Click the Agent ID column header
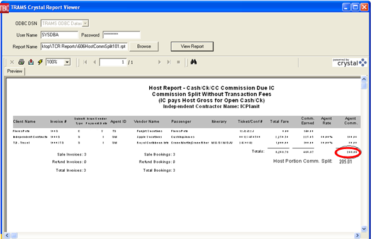This screenshot has height=239, width=372. [x=118, y=121]
